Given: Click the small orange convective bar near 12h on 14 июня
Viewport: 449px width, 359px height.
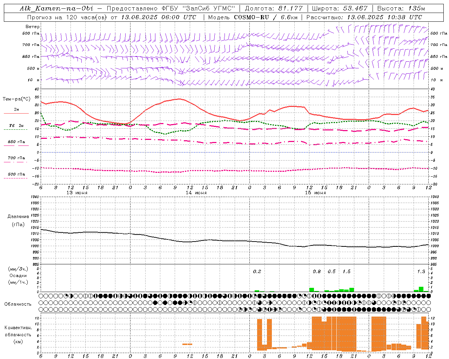Looking at the screenshot, I should pyautogui.click(x=187, y=344).
